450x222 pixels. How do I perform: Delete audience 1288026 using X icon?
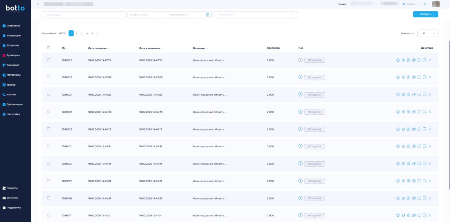[x=430, y=60]
